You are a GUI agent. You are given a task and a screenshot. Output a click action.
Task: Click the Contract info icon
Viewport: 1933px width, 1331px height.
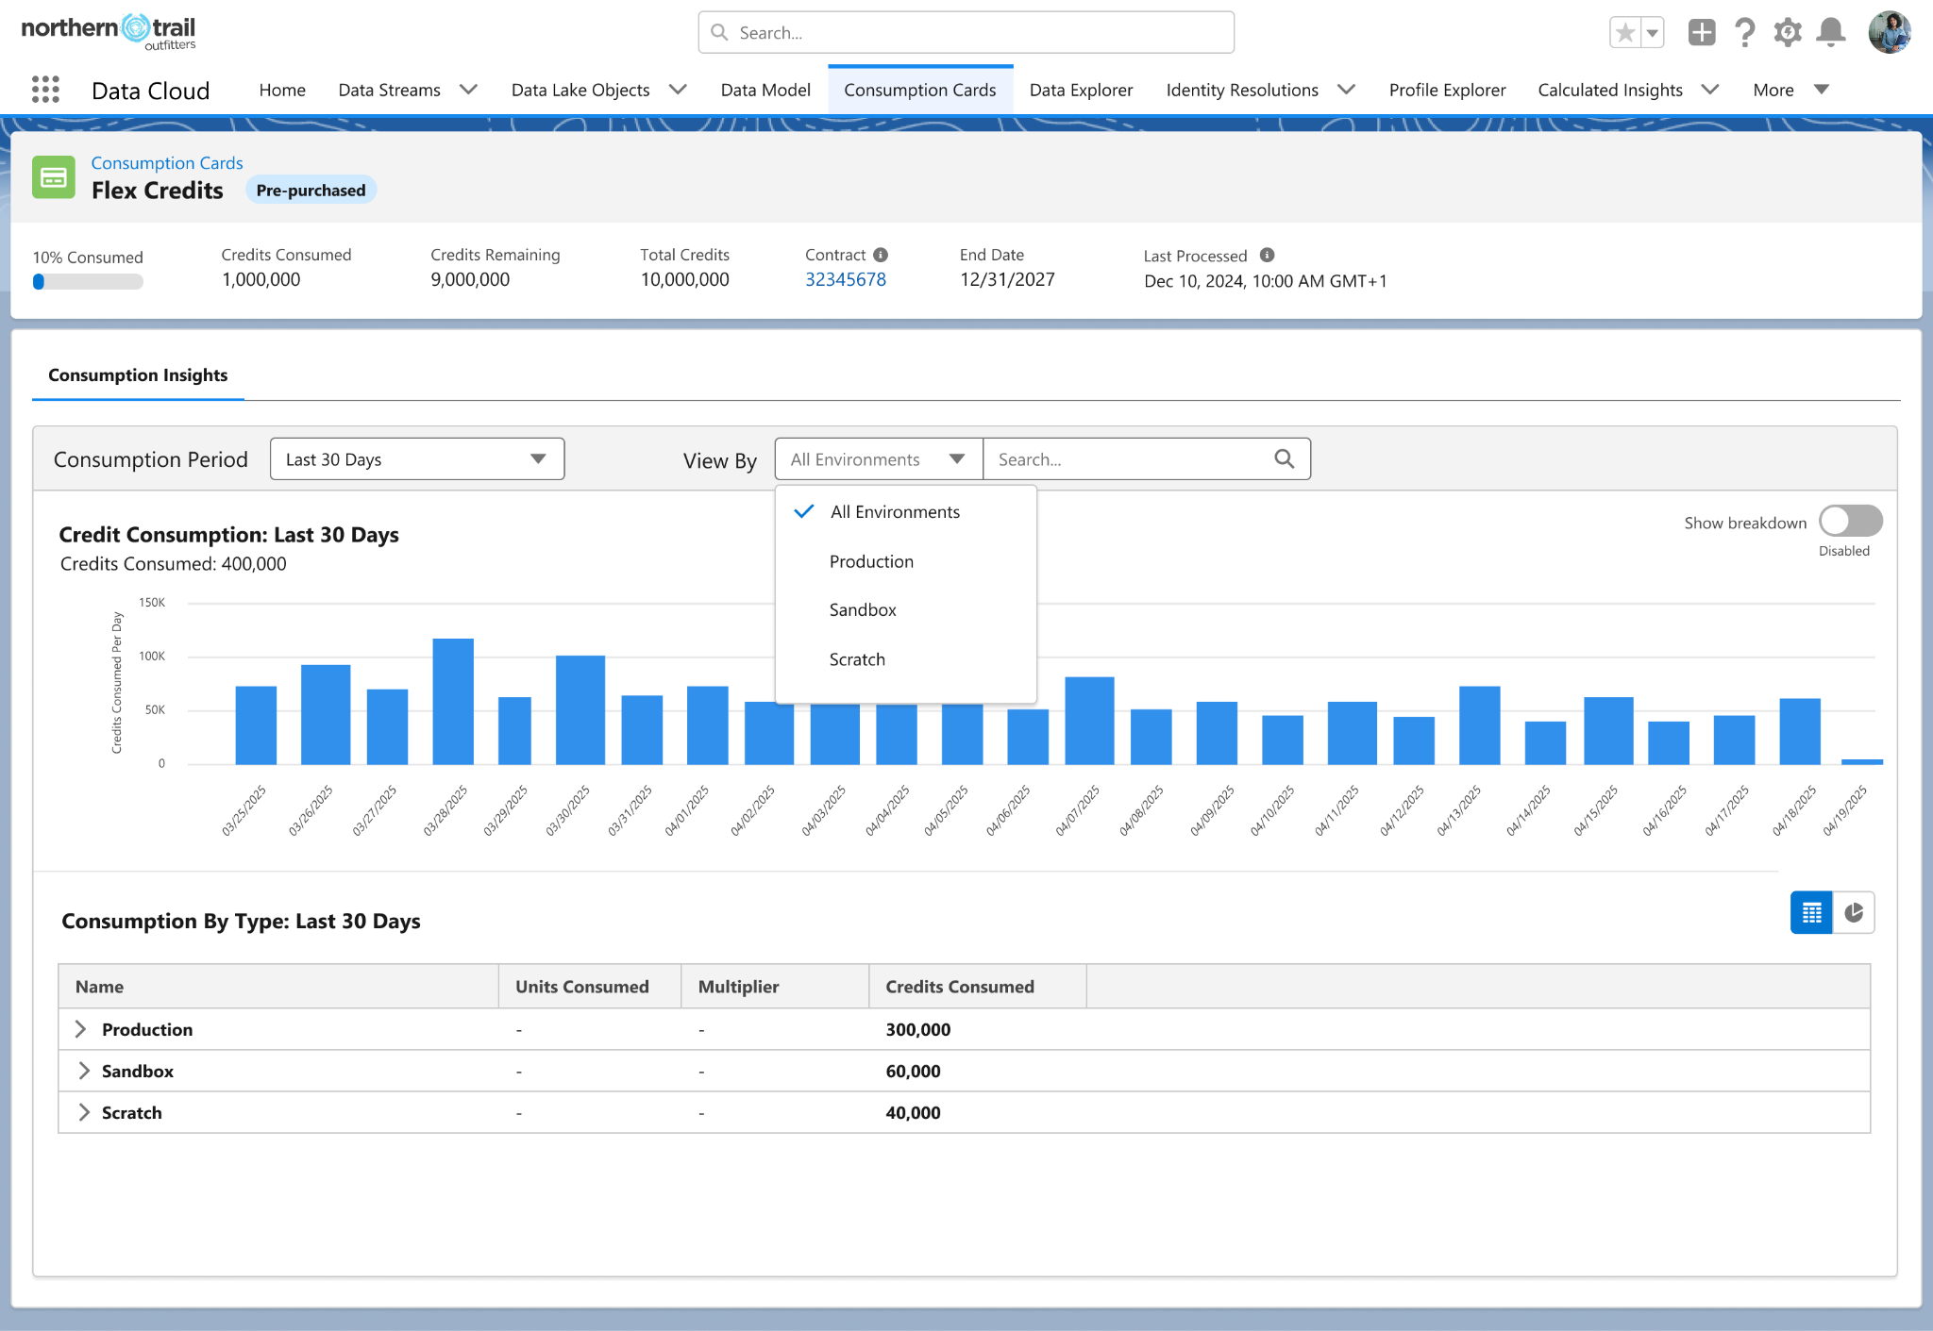(881, 255)
